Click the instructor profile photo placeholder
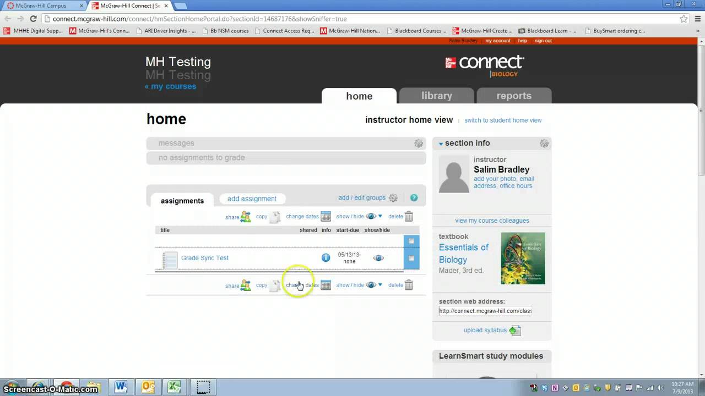Screen dimensions: 705x396 coord(454,174)
